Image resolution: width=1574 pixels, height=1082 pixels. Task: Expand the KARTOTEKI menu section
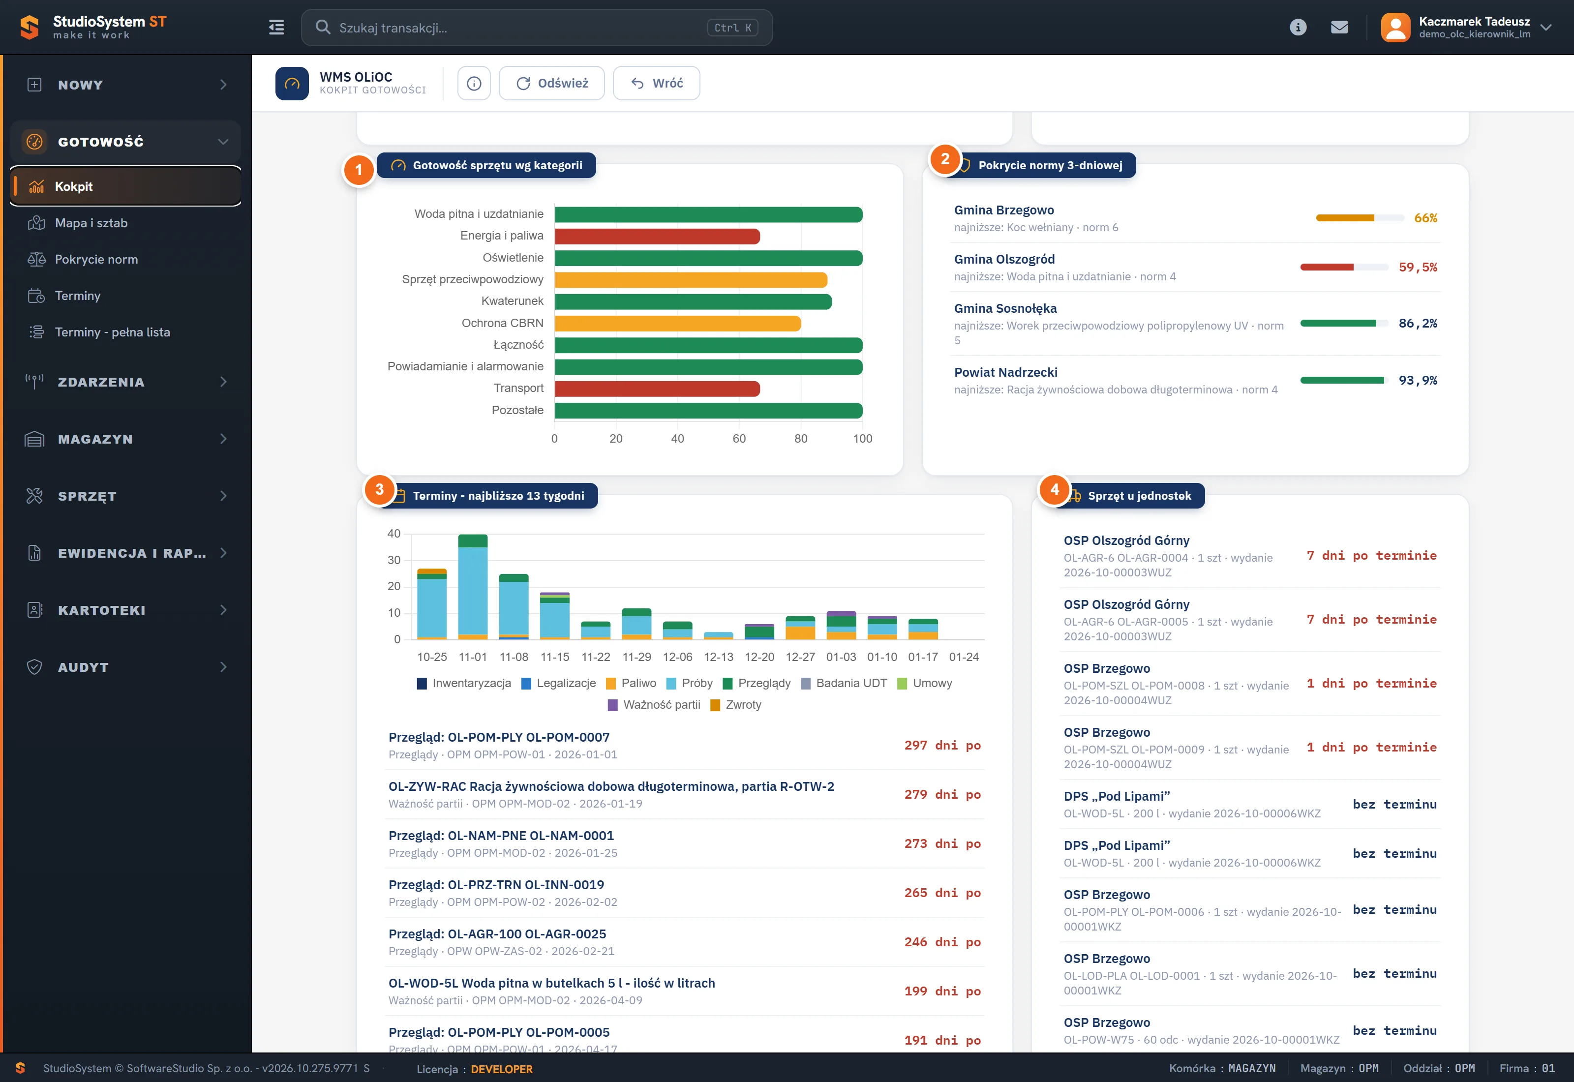point(126,610)
